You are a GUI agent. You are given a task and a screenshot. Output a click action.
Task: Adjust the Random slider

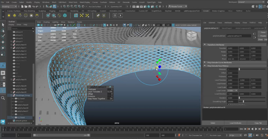pos(239,98)
